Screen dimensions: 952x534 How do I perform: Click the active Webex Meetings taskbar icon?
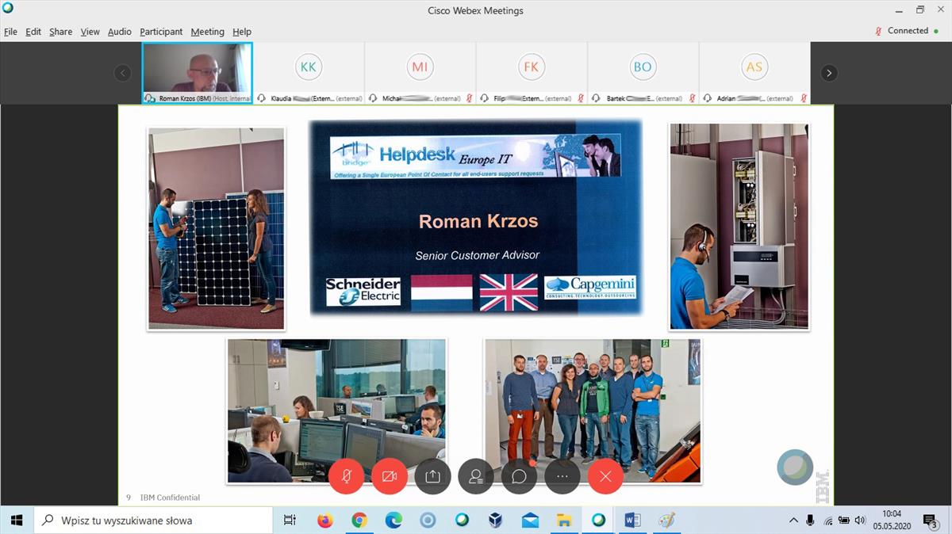tap(598, 521)
